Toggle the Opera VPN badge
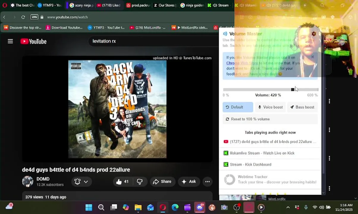Screen dimensions: 358x214 point(34,17)
